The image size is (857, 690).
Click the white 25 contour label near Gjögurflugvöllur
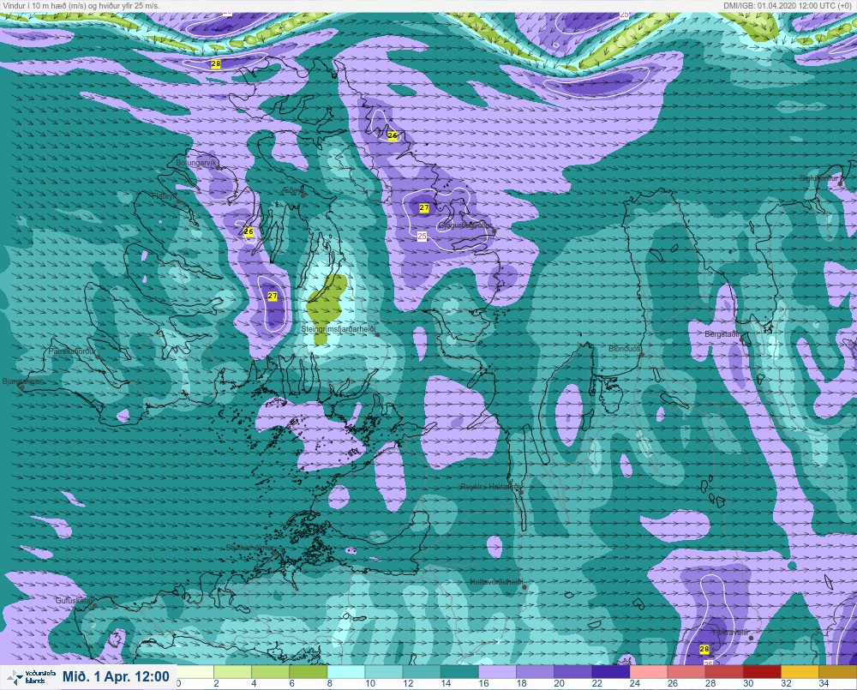(422, 237)
